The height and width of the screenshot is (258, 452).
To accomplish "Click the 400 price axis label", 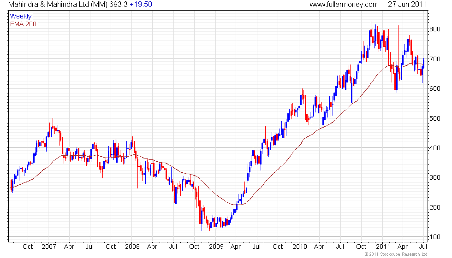I will (x=435, y=148).
